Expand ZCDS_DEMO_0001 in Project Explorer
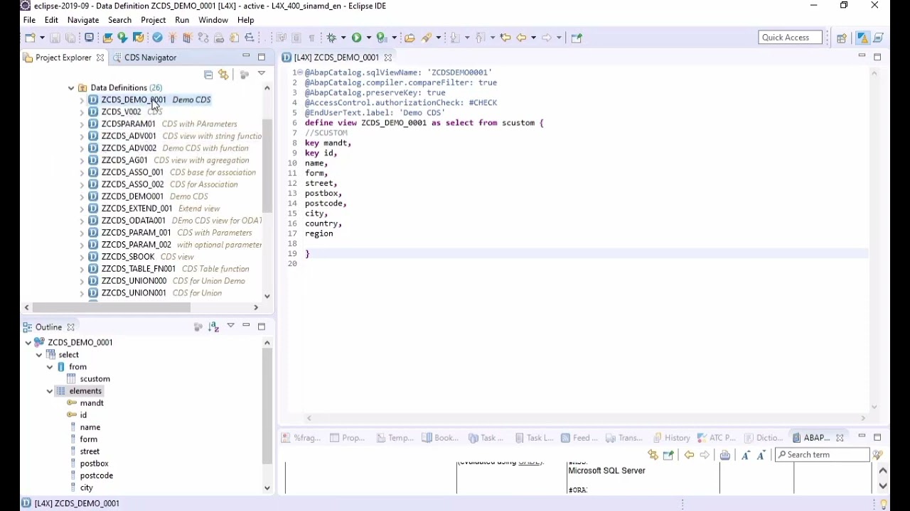The image size is (910, 511). (82, 100)
